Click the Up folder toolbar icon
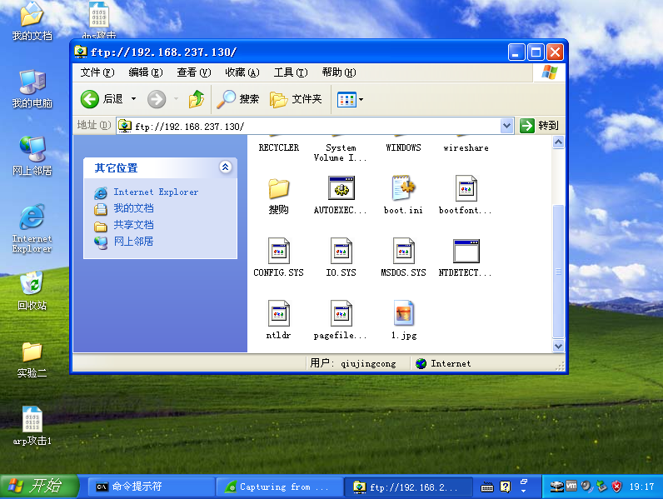 coord(197,99)
